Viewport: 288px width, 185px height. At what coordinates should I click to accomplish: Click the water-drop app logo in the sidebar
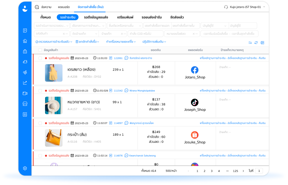click(x=25, y=9)
